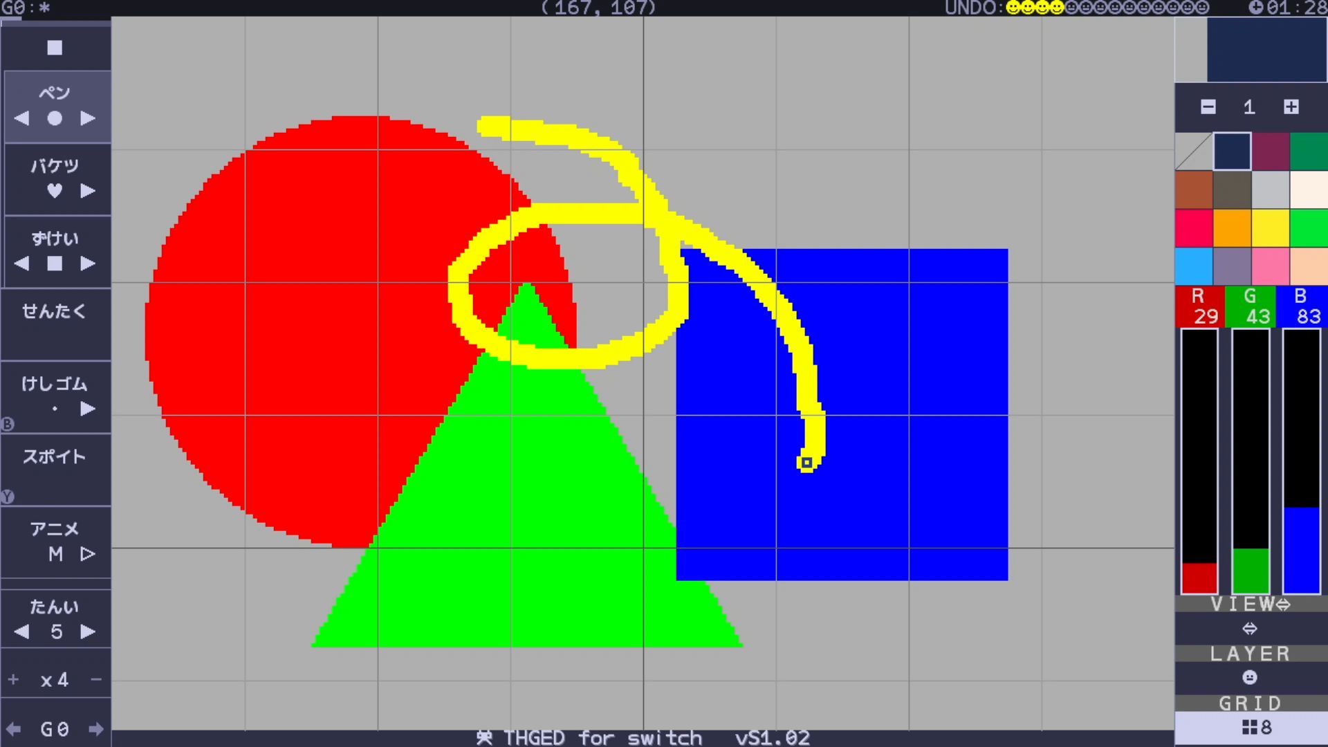
Task: Click the G value 43 label
Action: [x=1251, y=306]
